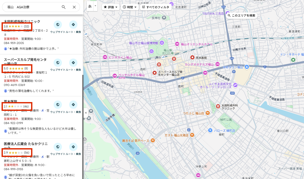
Task: Open website icon for たなかクリニック
Action: [x=58, y=147]
